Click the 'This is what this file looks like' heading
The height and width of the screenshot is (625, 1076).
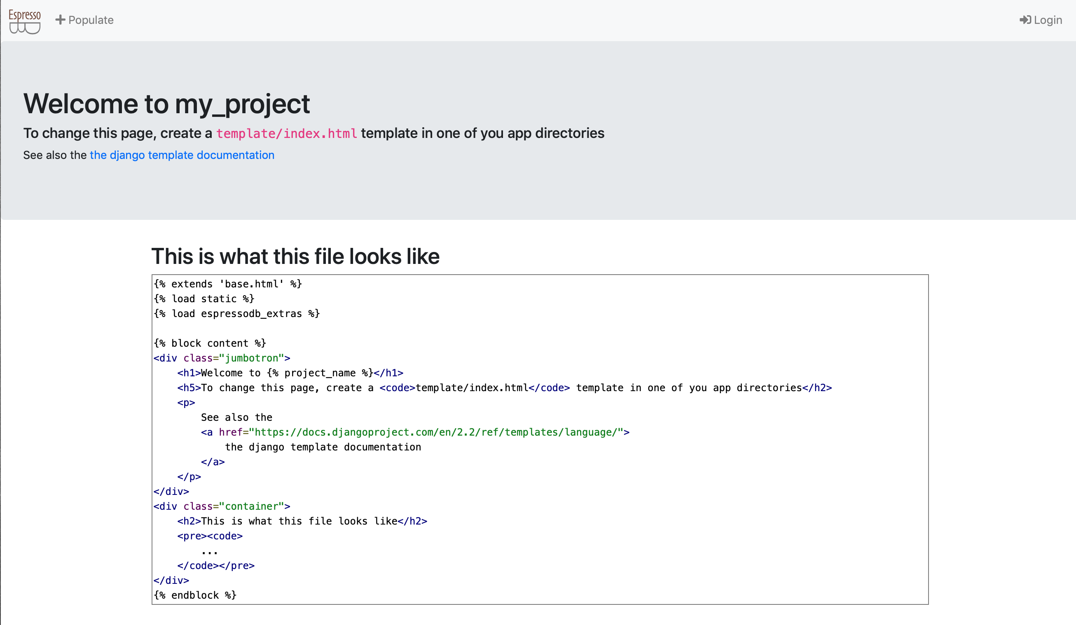point(295,257)
